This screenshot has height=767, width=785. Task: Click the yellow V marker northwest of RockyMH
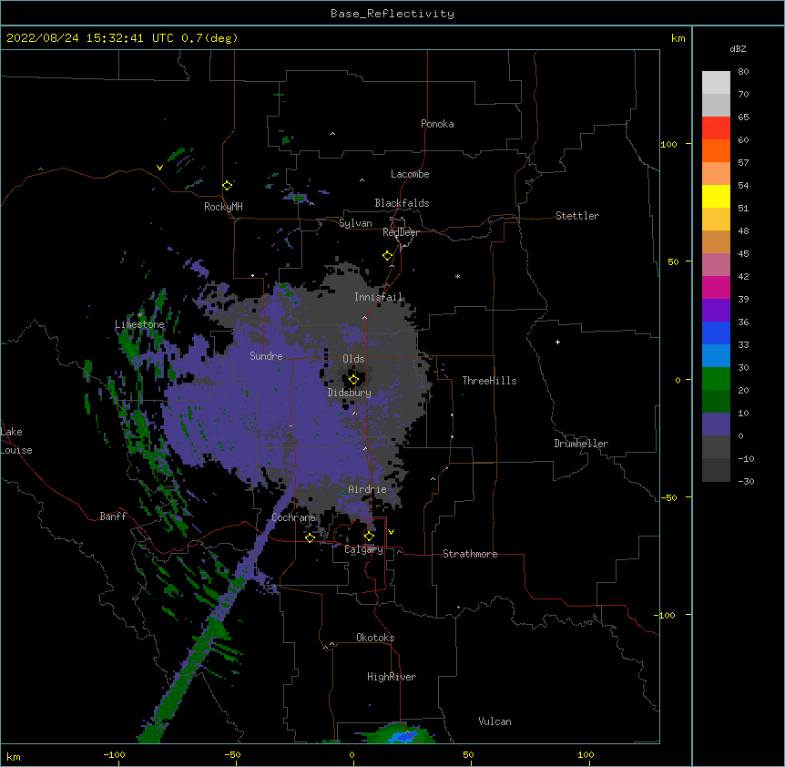159,168
